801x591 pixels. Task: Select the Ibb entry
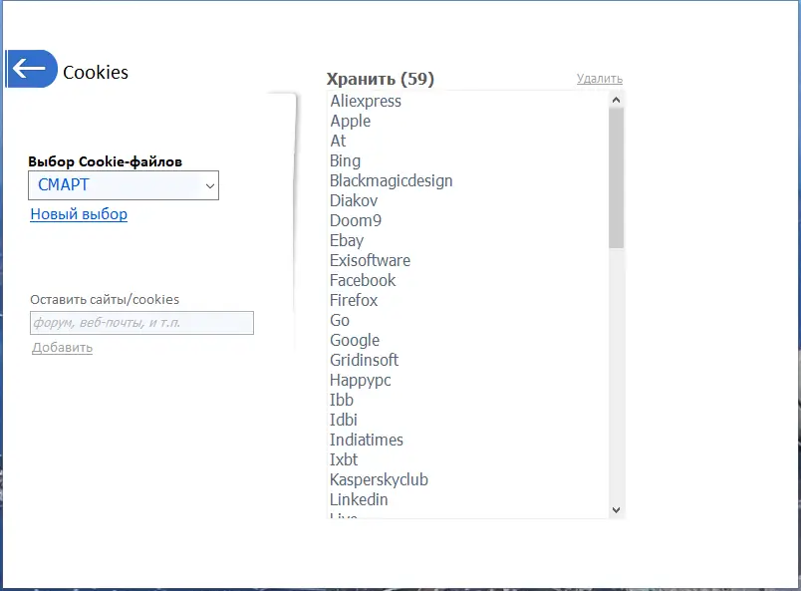[x=342, y=401]
